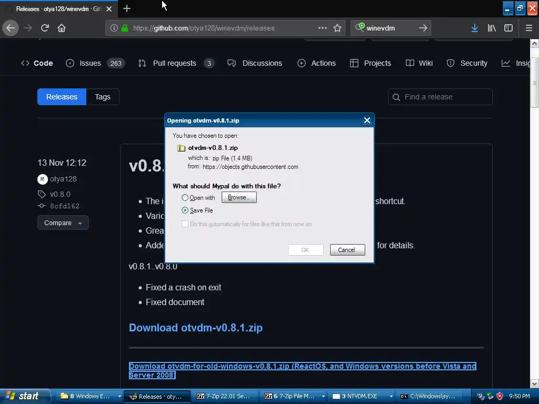Click the Cancel button in the dialog
Image resolution: width=539 pixels, height=404 pixels.
click(347, 250)
